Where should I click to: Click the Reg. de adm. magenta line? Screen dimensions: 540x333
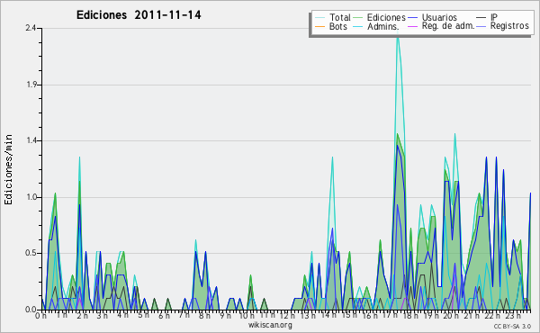tap(413, 26)
